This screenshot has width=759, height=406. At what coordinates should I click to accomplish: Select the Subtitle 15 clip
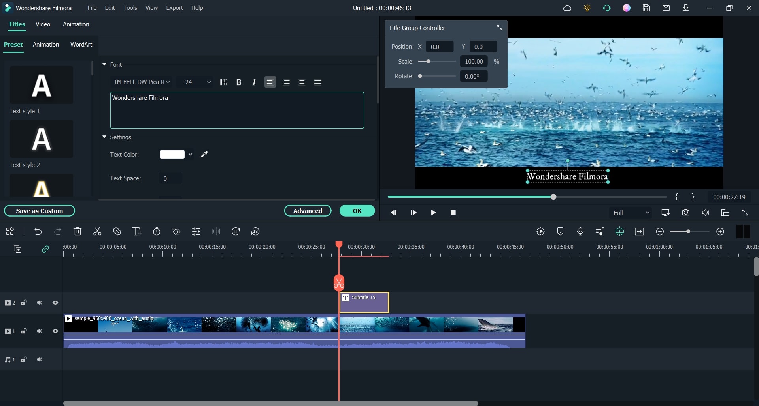tap(364, 303)
